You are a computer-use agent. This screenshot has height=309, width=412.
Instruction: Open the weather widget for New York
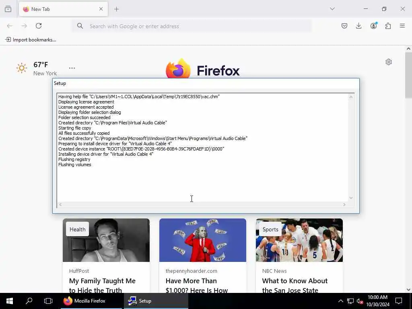[37, 68]
